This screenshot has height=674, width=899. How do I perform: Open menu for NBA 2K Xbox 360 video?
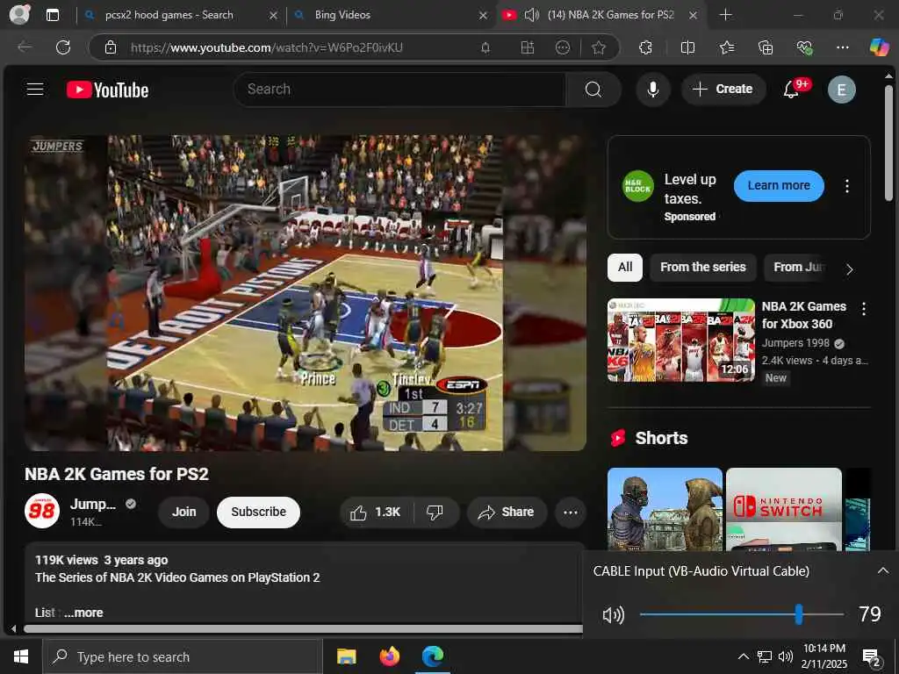click(x=864, y=309)
